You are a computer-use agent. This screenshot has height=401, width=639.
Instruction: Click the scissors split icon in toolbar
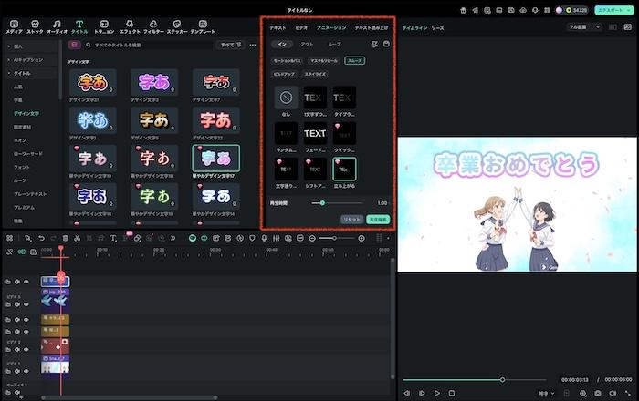77,239
